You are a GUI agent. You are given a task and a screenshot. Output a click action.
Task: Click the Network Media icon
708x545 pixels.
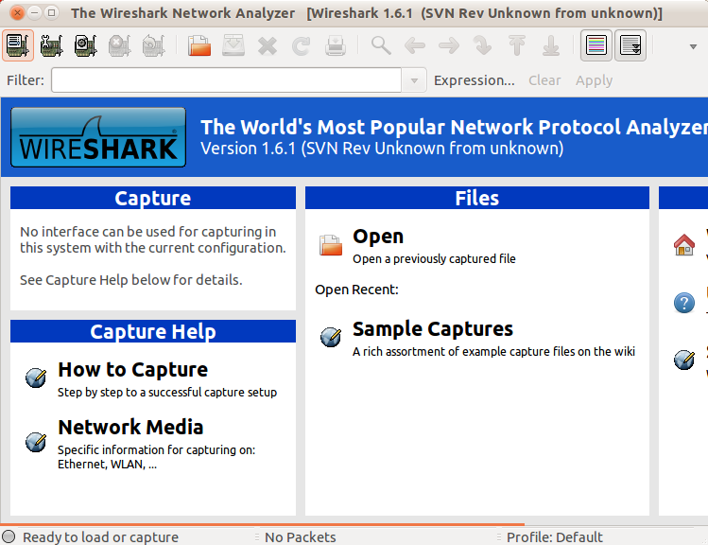tap(36, 442)
